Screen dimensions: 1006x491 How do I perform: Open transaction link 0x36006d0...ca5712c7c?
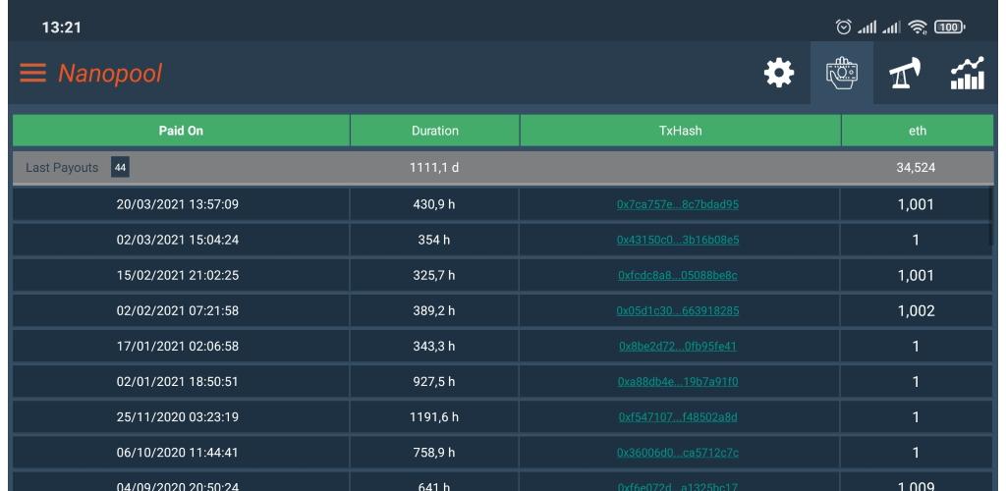click(x=678, y=453)
